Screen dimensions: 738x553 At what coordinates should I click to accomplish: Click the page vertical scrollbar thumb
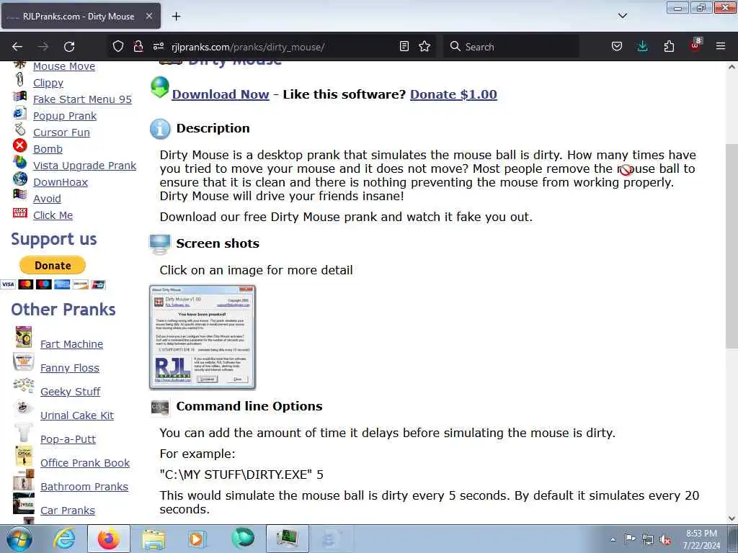tap(732, 246)
